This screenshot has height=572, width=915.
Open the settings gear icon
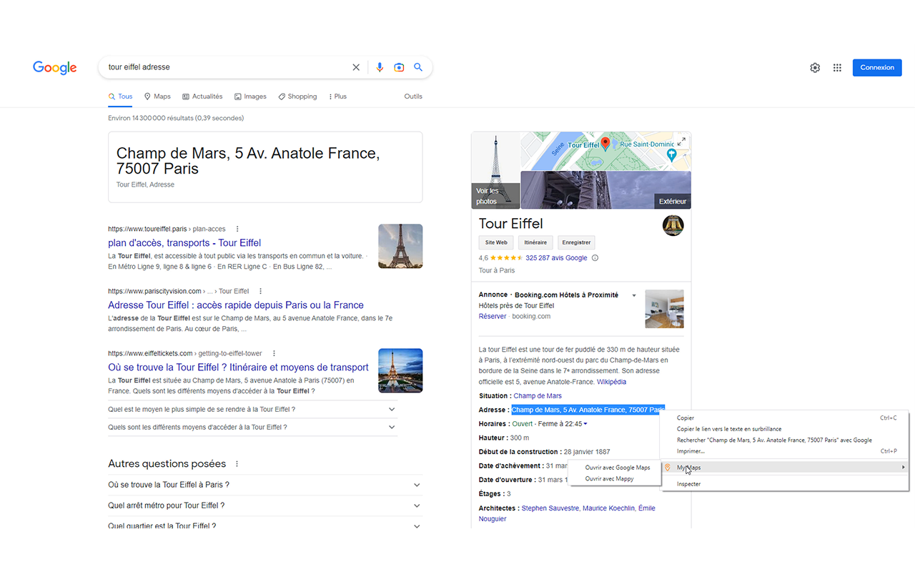pos(815,68)
